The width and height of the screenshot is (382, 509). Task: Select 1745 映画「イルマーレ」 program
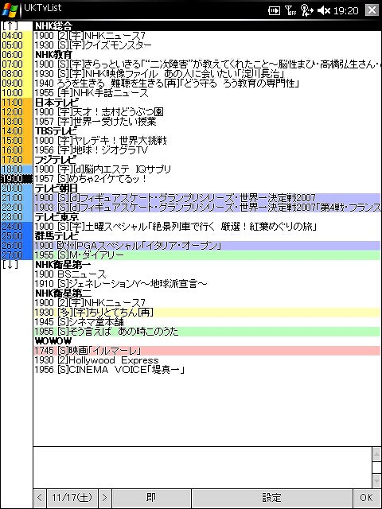(207, 351)
